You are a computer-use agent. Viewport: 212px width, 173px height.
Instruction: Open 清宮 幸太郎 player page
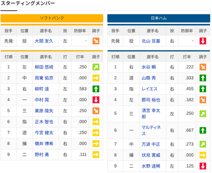151,113
